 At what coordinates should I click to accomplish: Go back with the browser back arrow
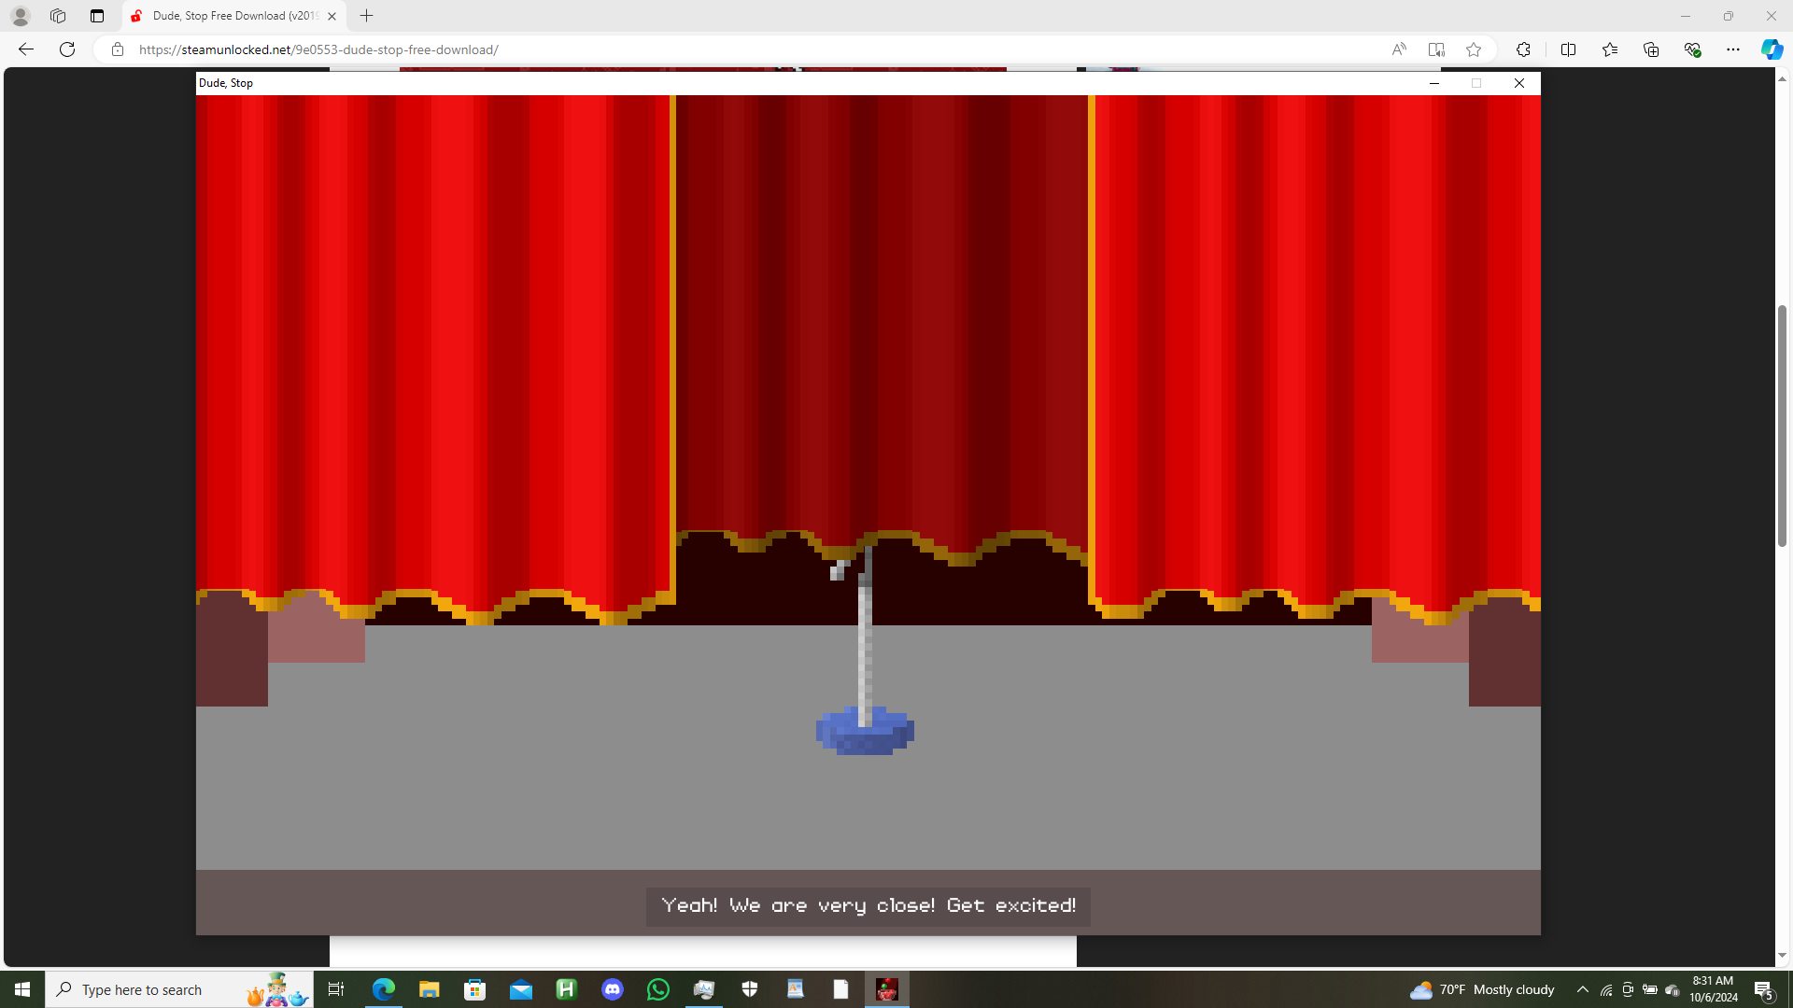[26, 49]
